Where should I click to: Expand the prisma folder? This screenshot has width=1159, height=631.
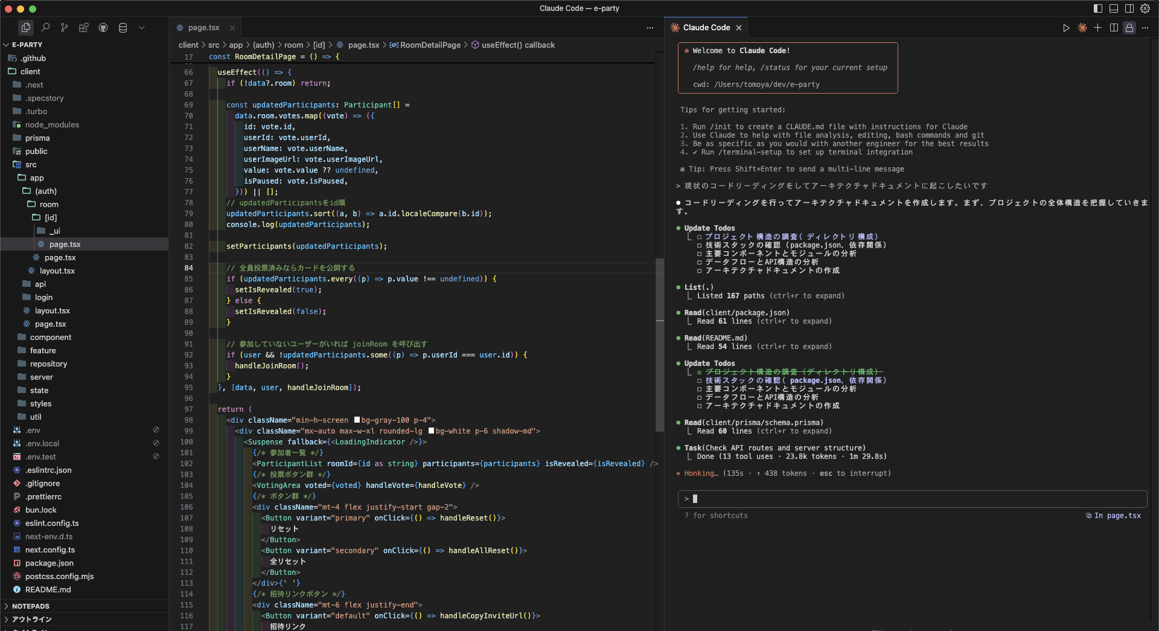[x=37, y=138]
